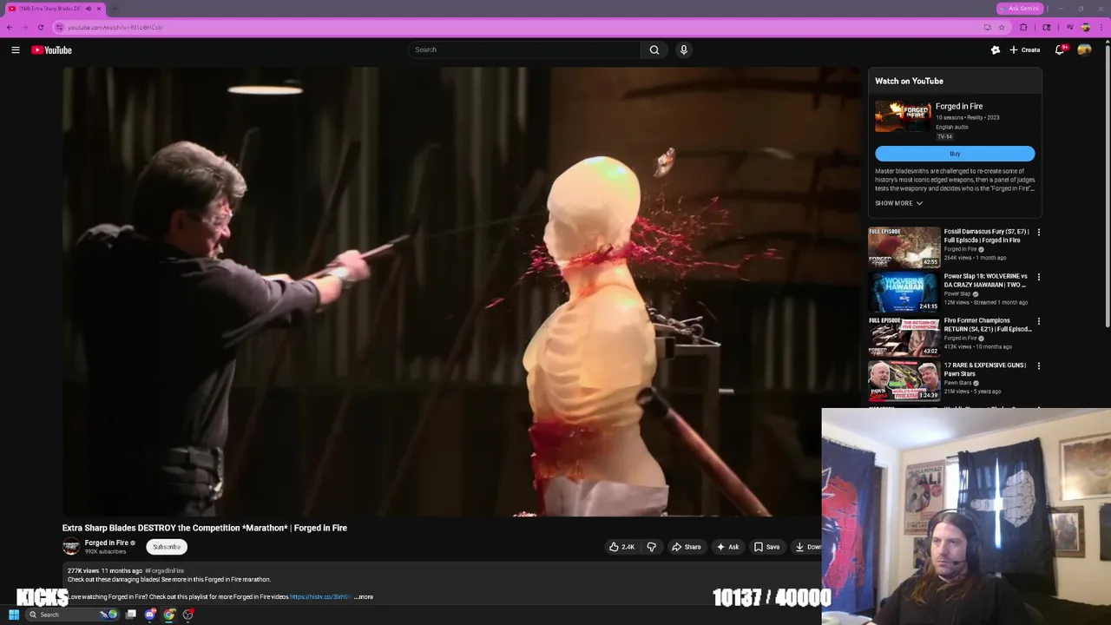Expand SHOW MORE in show panel

(x=898, y=203)
